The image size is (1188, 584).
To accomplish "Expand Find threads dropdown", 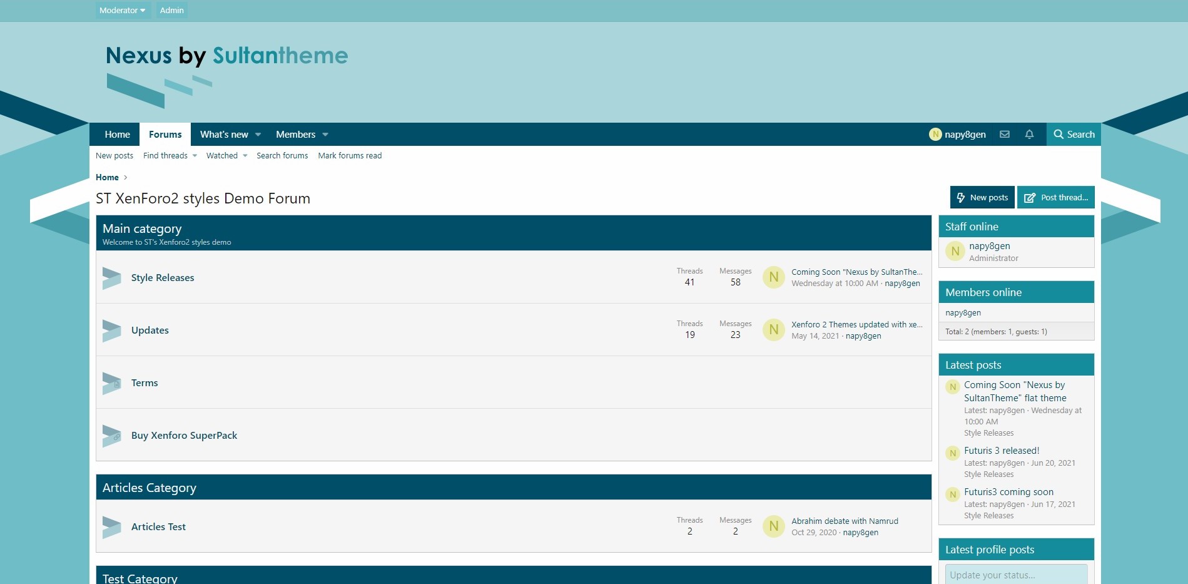I will 195,156.
